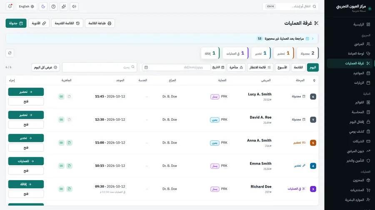Open the help question mark icon
375x210 pixels.
tap(53, 6)
